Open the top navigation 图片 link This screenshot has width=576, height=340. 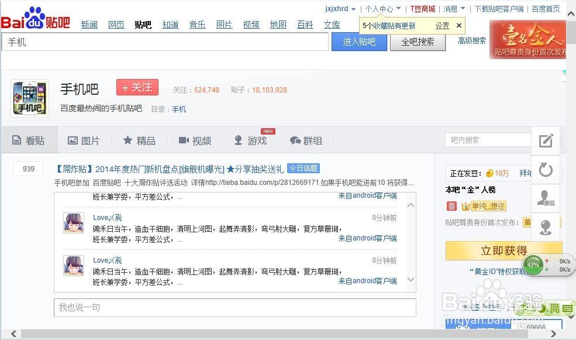[x=224, y=25]
